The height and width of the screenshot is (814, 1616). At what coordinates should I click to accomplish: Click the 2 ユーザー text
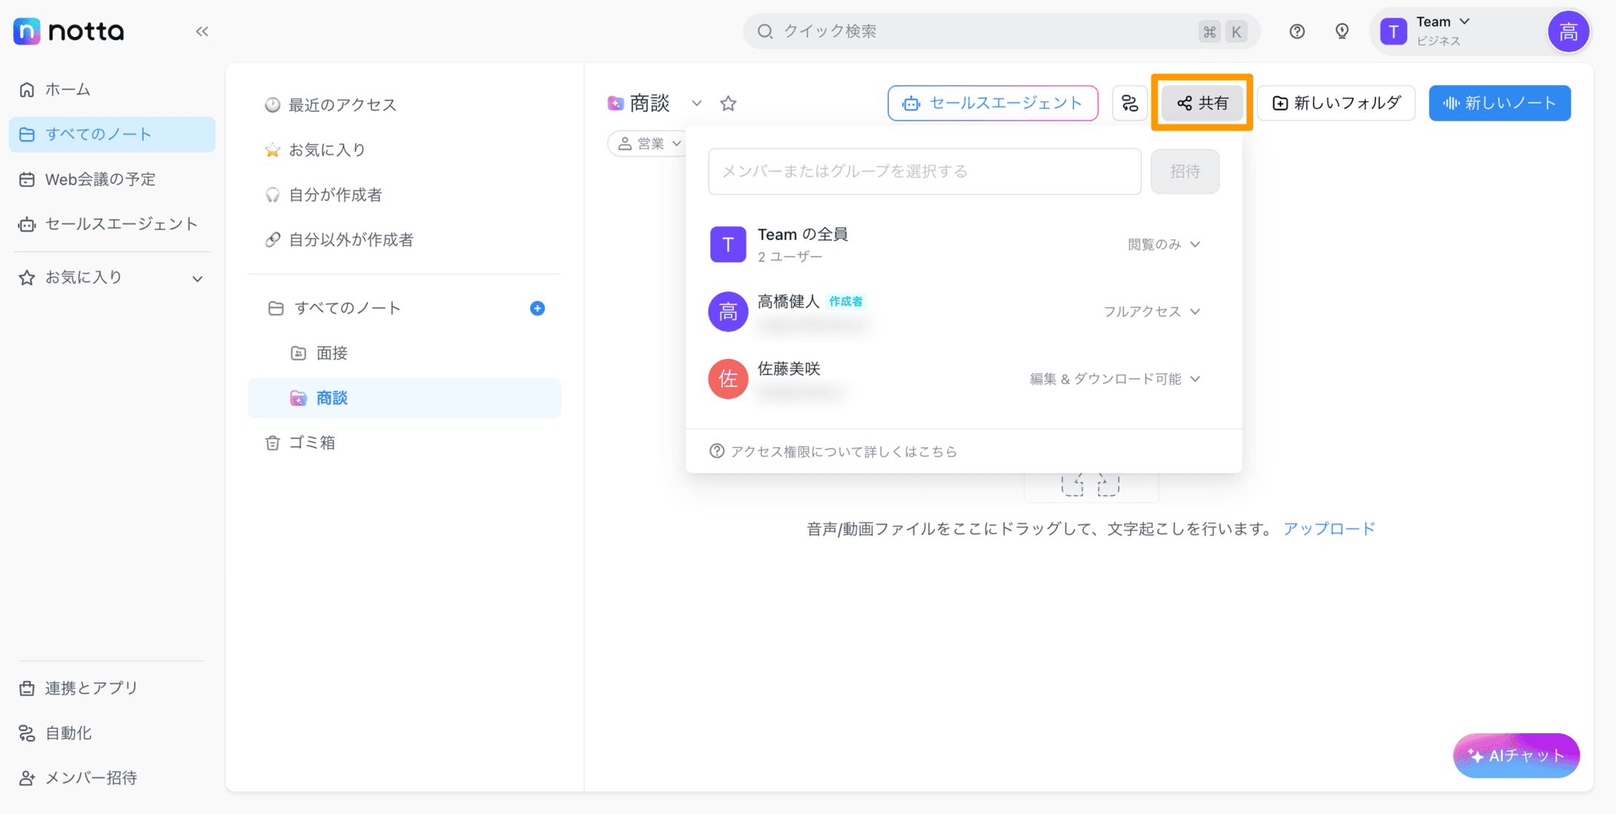(789, 257)
